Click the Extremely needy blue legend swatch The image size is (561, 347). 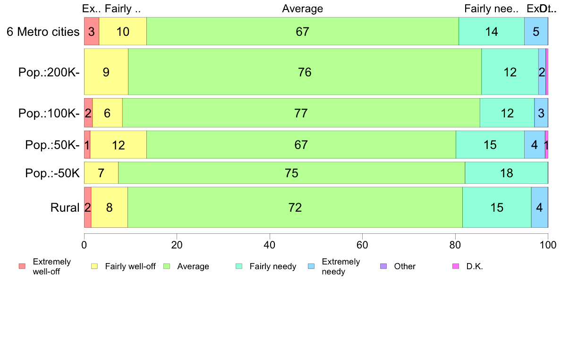[x=311, y=266]
